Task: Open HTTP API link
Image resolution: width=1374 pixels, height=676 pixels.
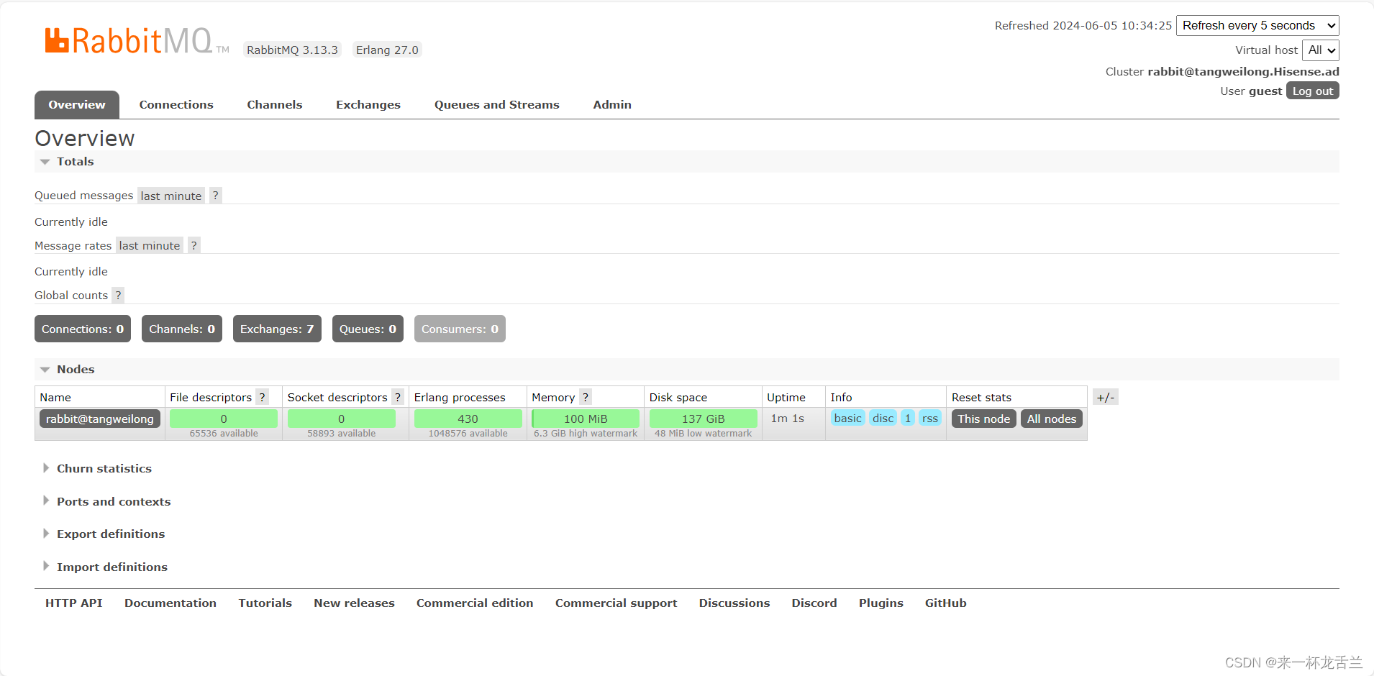Action: [74, 603]
